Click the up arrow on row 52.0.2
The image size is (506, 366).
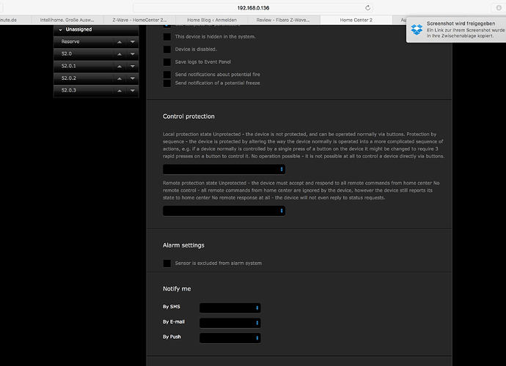[120, 78]
